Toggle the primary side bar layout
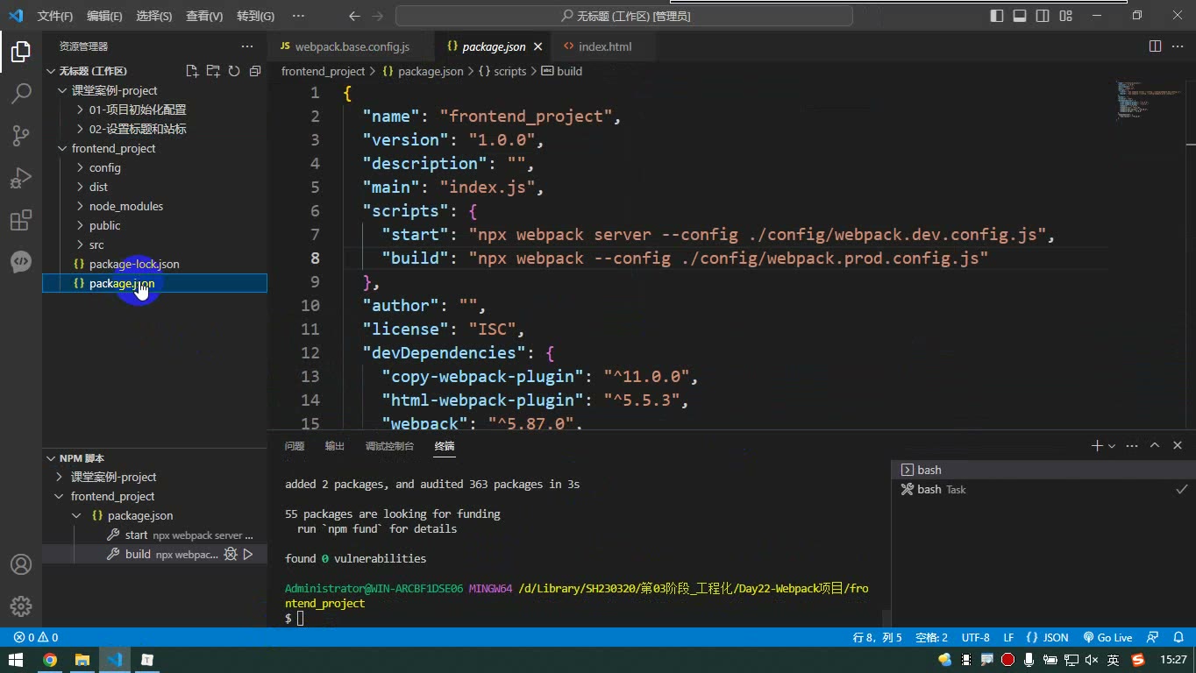Viewport: 1196px width, 673px height. (997, 16)
